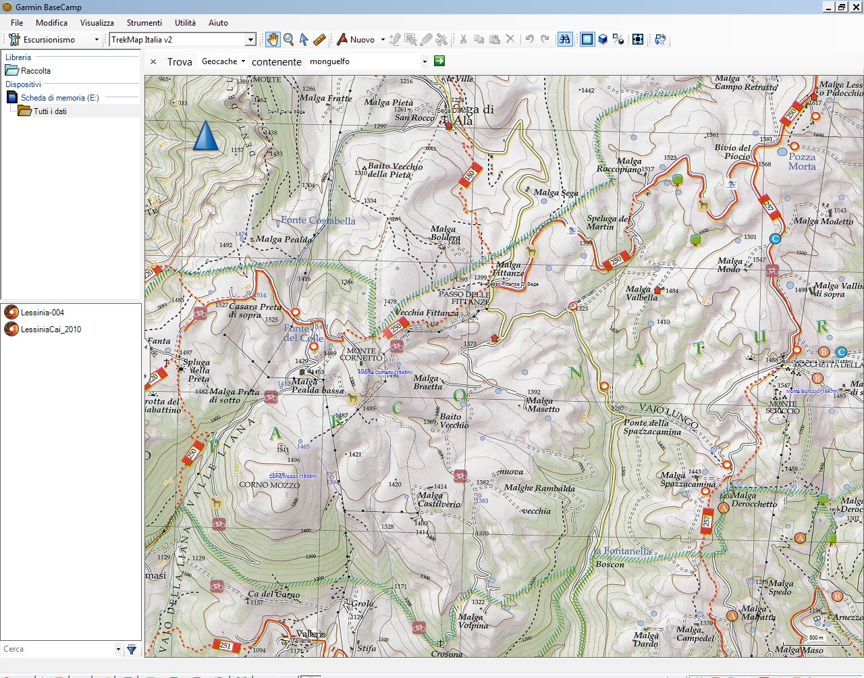The image size is (864, 678).
Task: Switch the map to 3D view cube
Action: (x=603, y=39)
